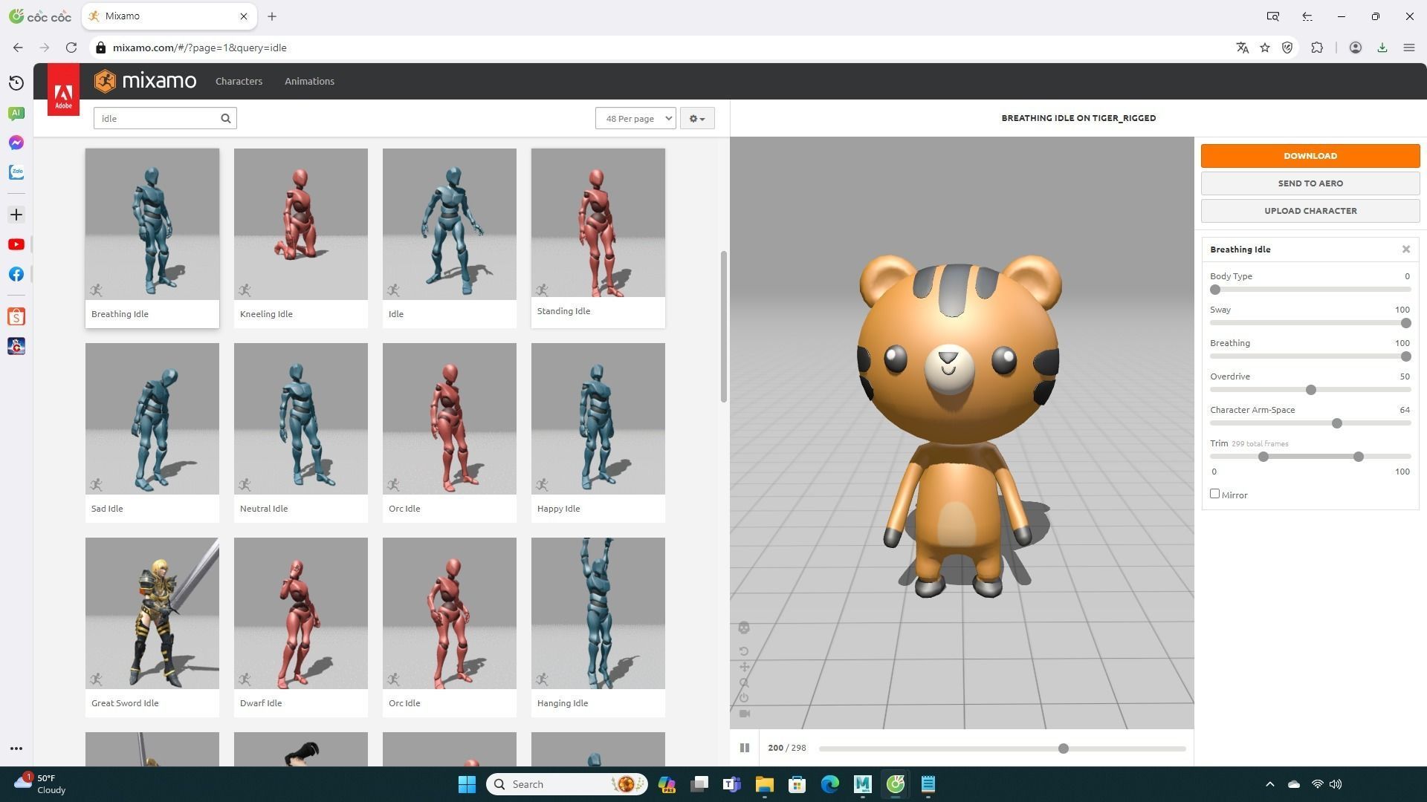This screenshot has width=1427, height=802.
Task: Click the zoom magnifier icon in viewer
Action: pyautogui.click(x=744, y=682)
